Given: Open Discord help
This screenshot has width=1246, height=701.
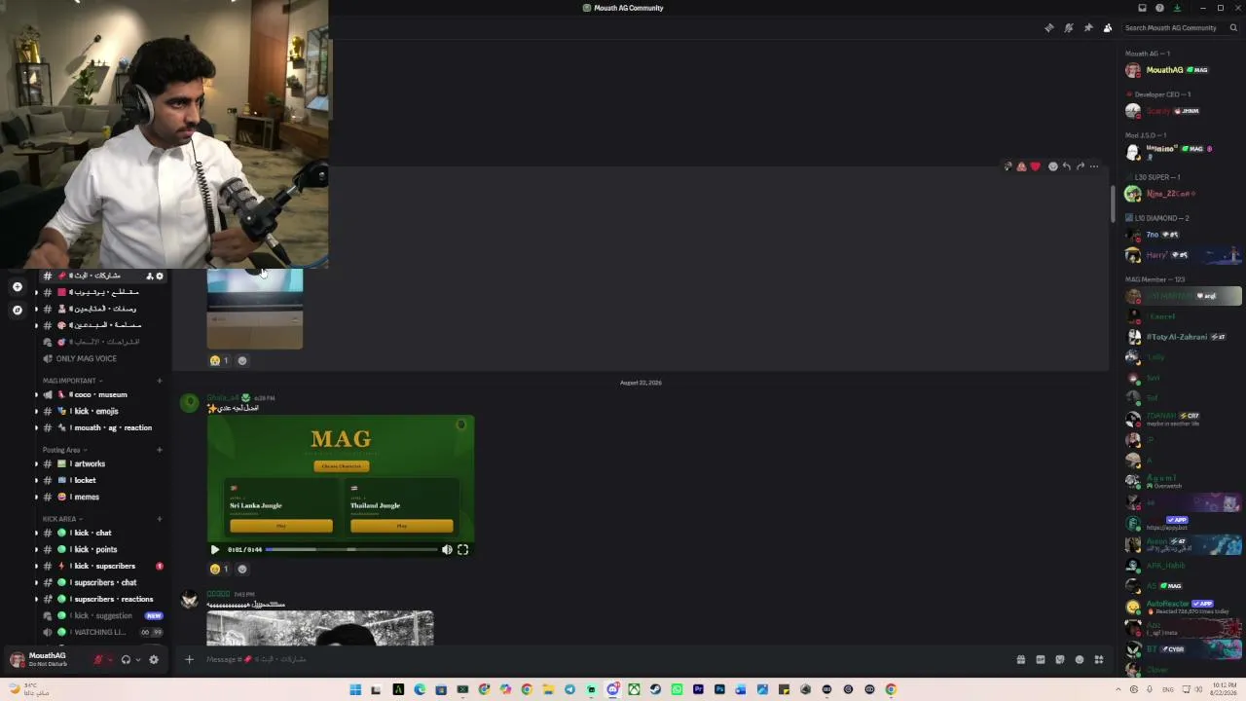Looking at the screenshot, I should (1159, 8).
